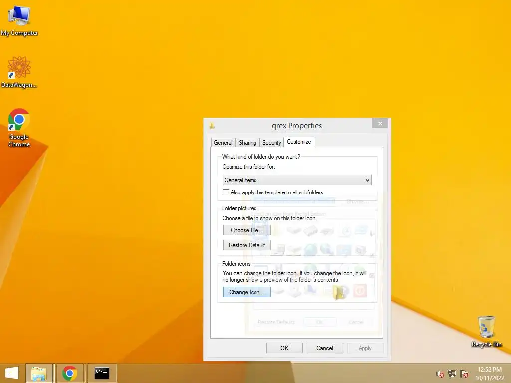Open File Explorer from the taskbar
511x383 pixels.
point(39,373)
